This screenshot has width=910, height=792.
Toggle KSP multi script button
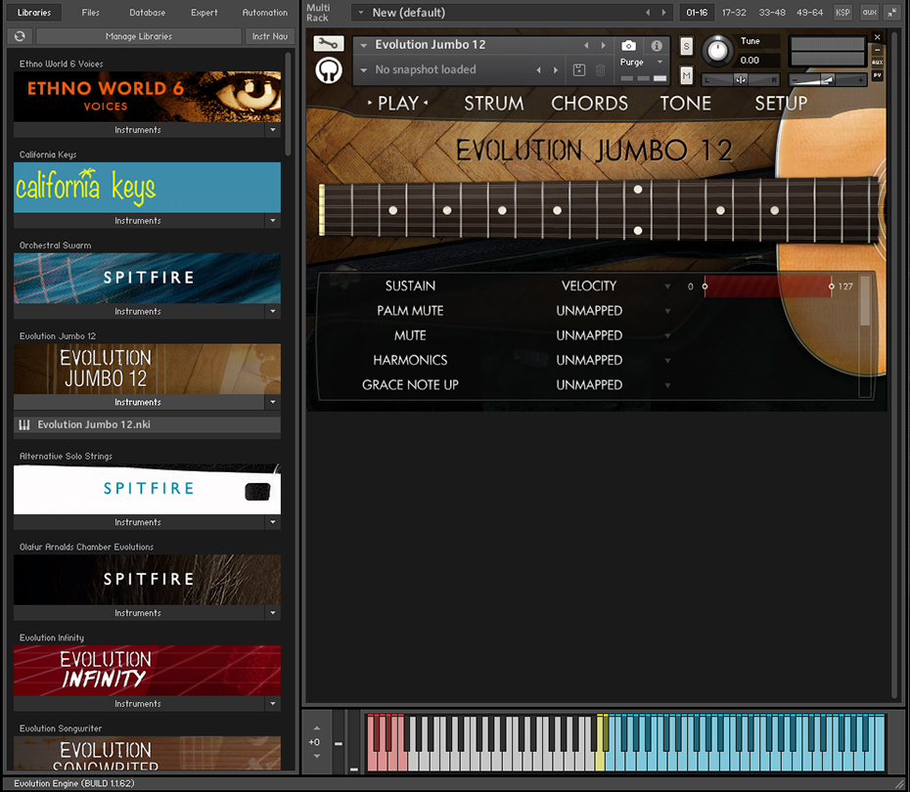pos(842,12)
